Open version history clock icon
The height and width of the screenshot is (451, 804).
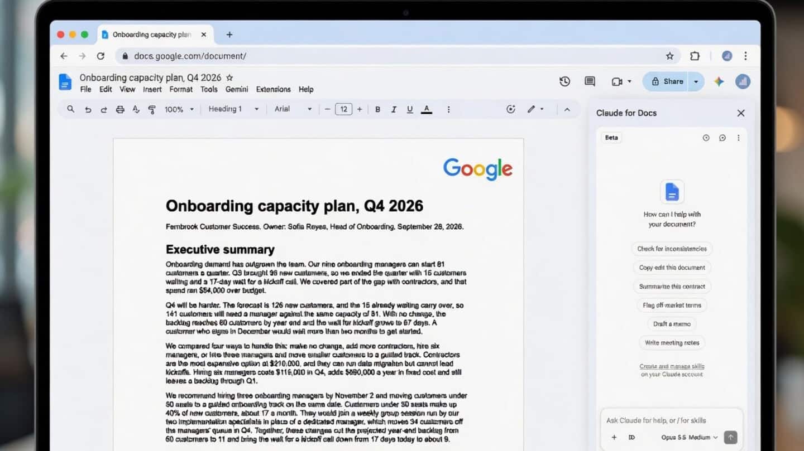click(564, 81)
